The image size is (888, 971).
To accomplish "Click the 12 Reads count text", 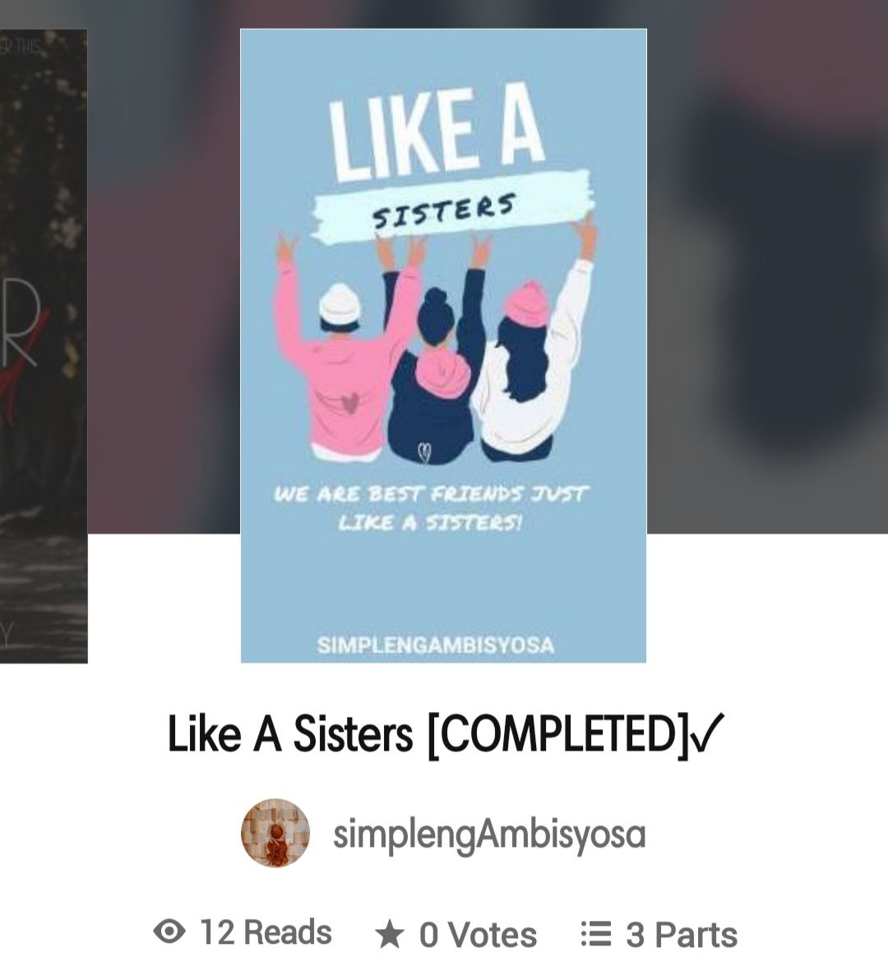I will pos(266,932).
